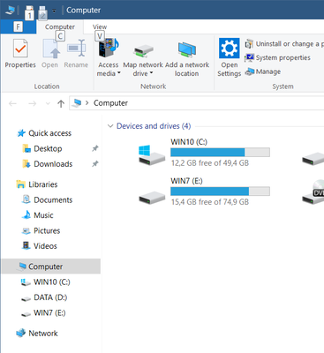
Task: Select the drive icon right of WIN10
Action: click(x=313, y=159)
